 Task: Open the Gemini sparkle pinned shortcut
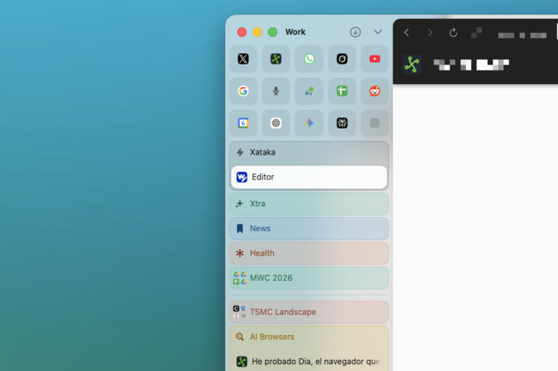[309, 123]
